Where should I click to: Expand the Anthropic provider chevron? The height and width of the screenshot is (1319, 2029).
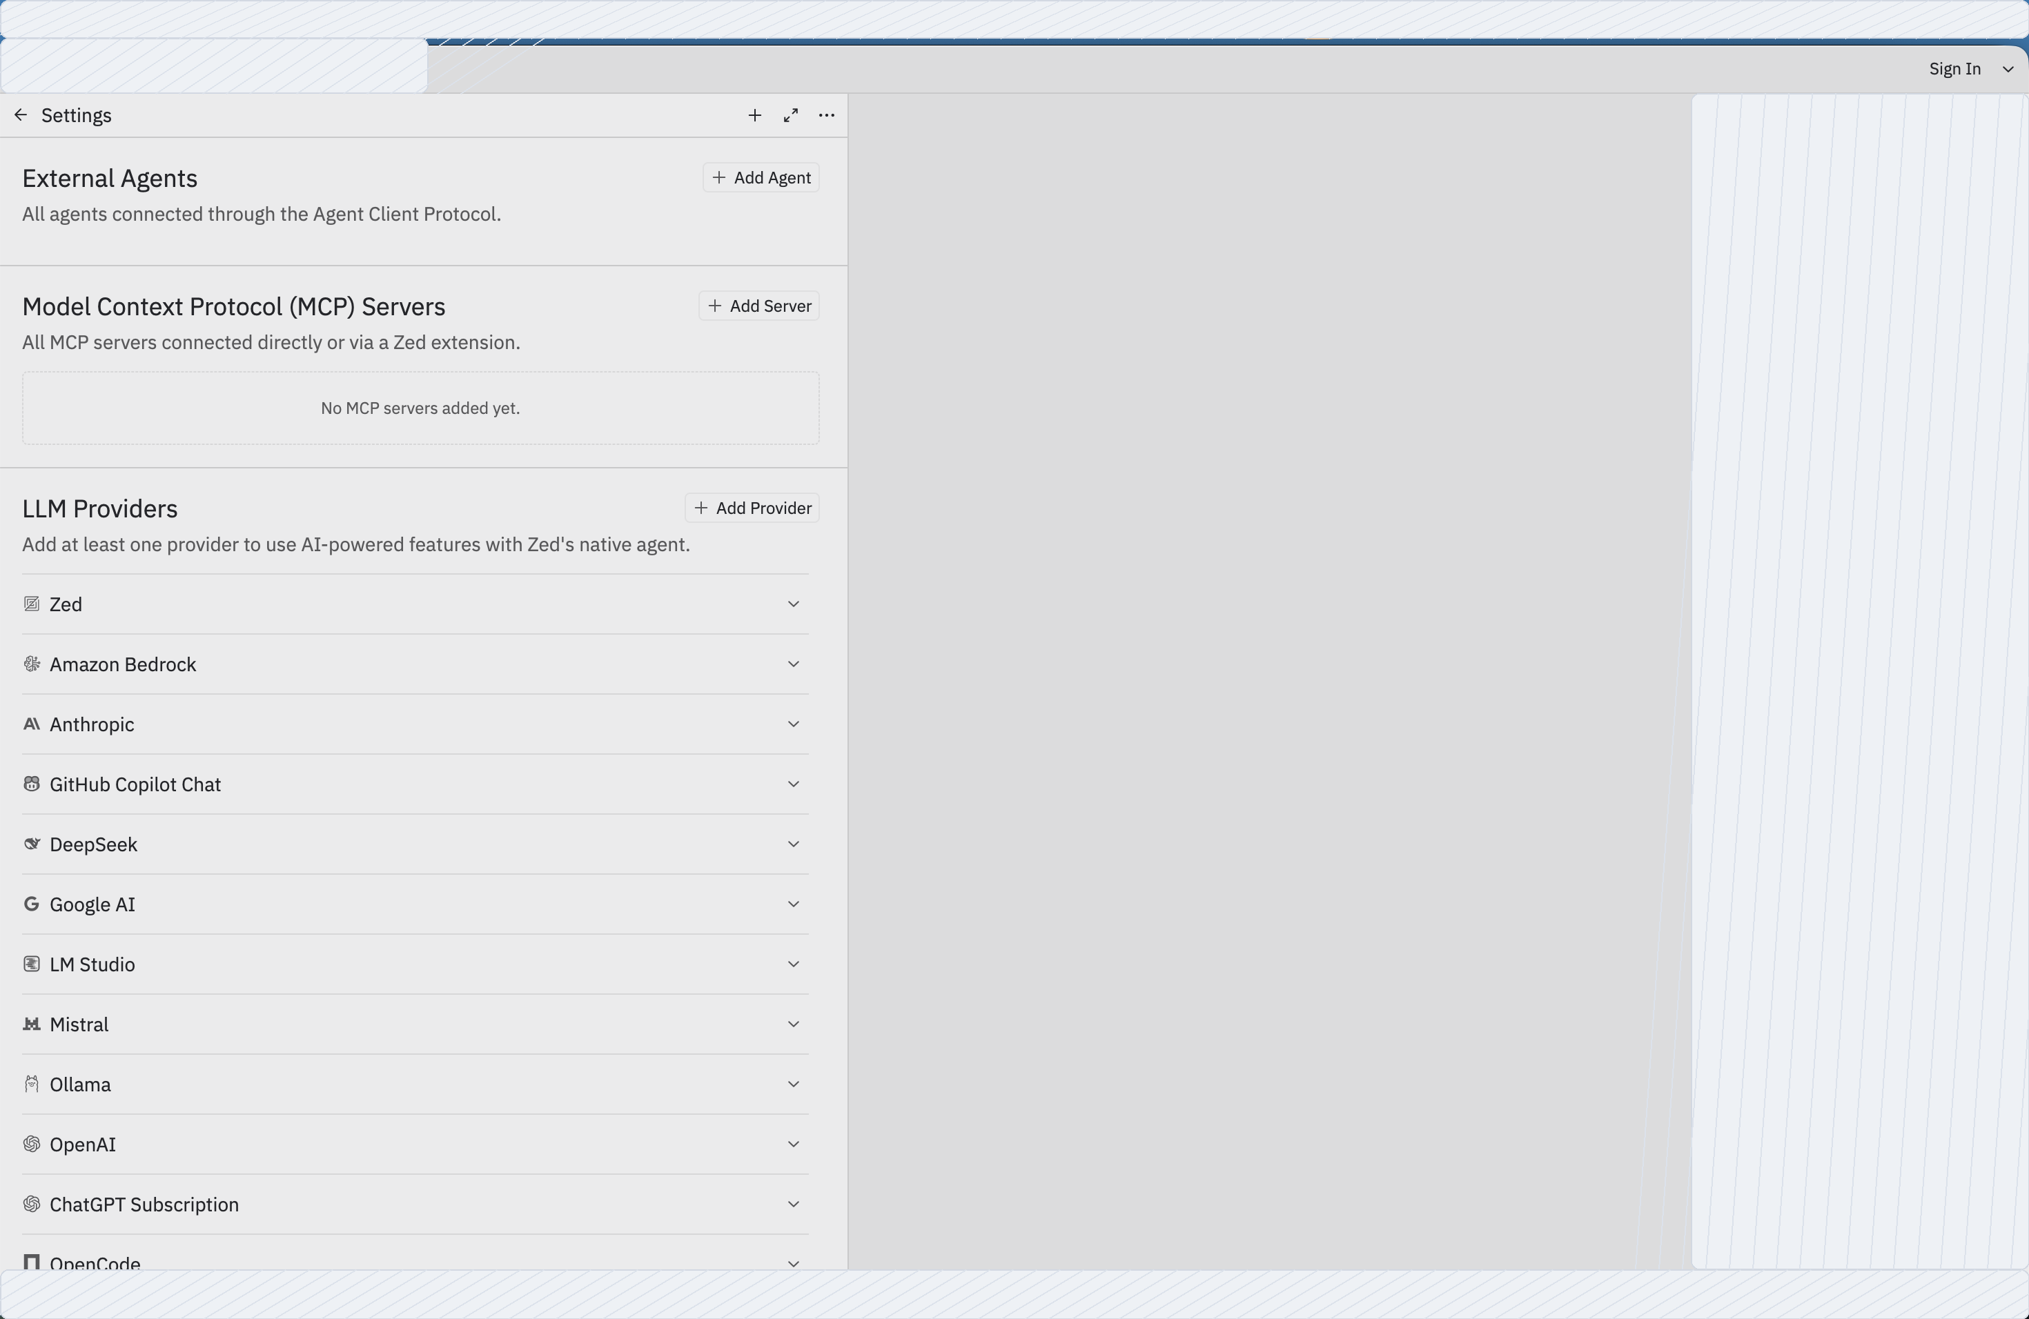(794, 724)
